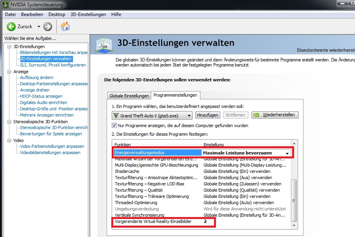This screenshot has width=355, height=237.
Task: Click the Wiederherstellen button
Action: (275, 115)
